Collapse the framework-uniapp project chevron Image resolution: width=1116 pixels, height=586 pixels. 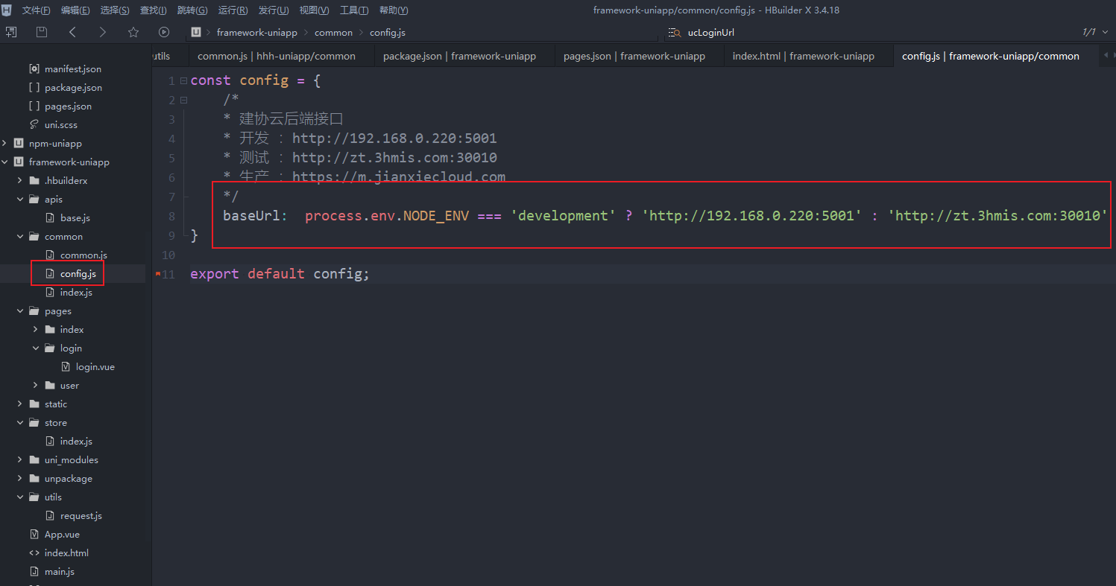4,162
